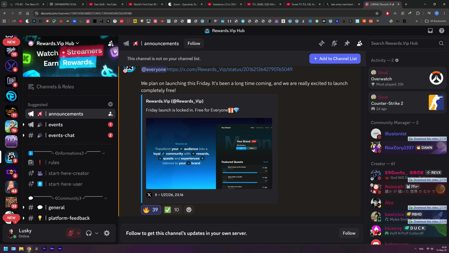Open Lusky user status panel

pos(34,233)
